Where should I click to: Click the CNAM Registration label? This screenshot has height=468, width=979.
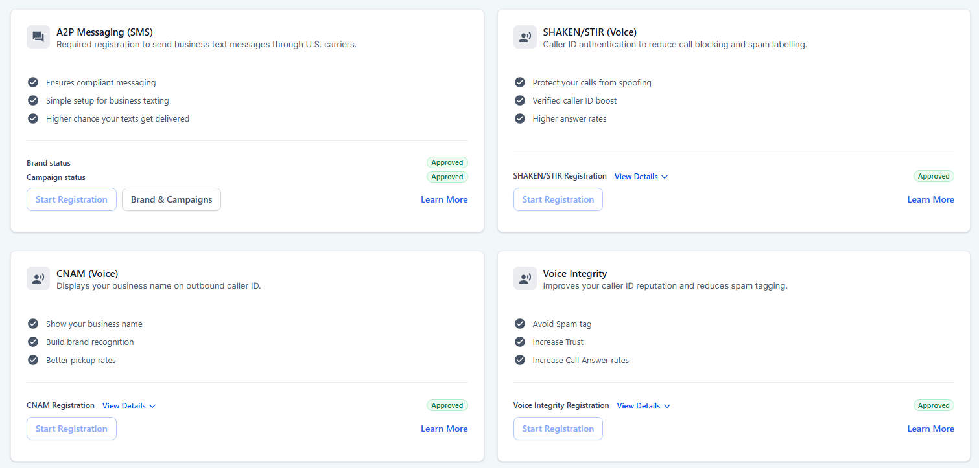click(60, 405)
